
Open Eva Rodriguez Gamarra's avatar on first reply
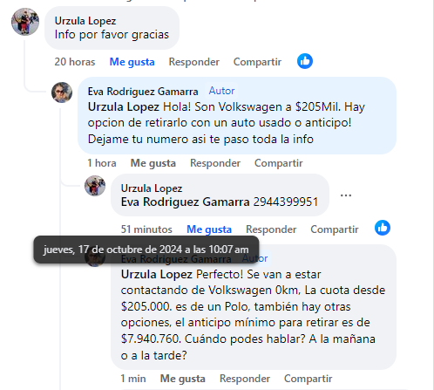click(62, 92)
